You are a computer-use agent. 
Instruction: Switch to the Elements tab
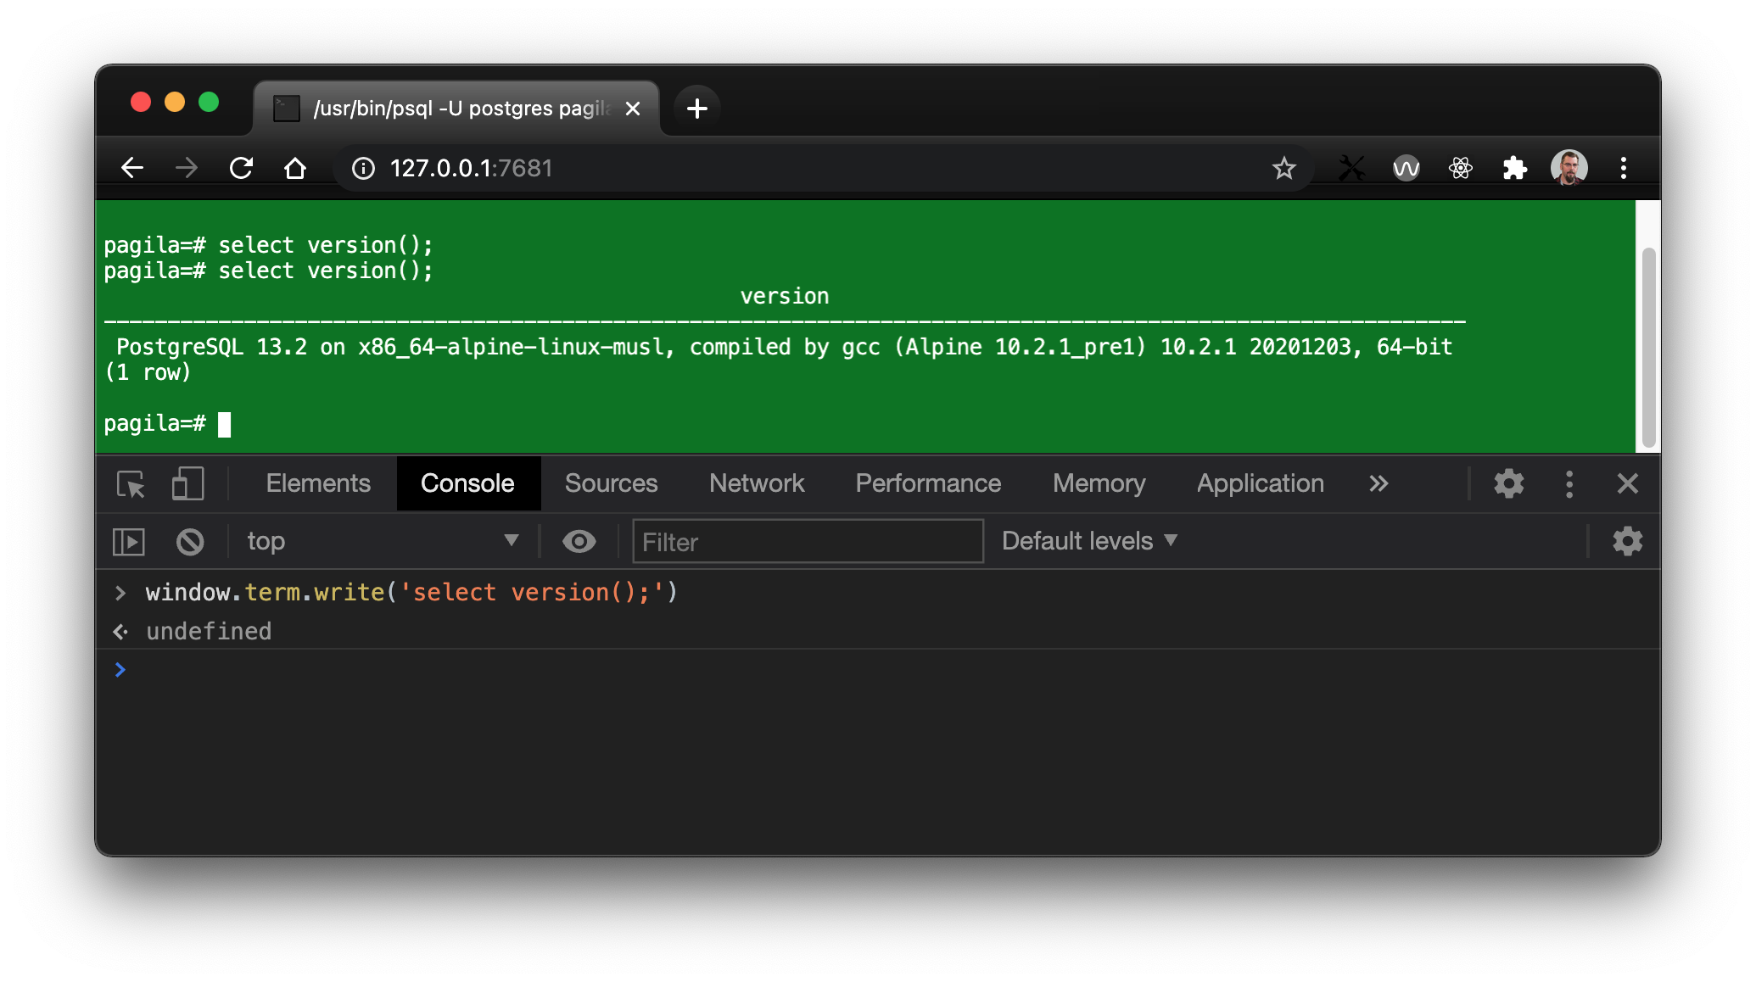317,483
